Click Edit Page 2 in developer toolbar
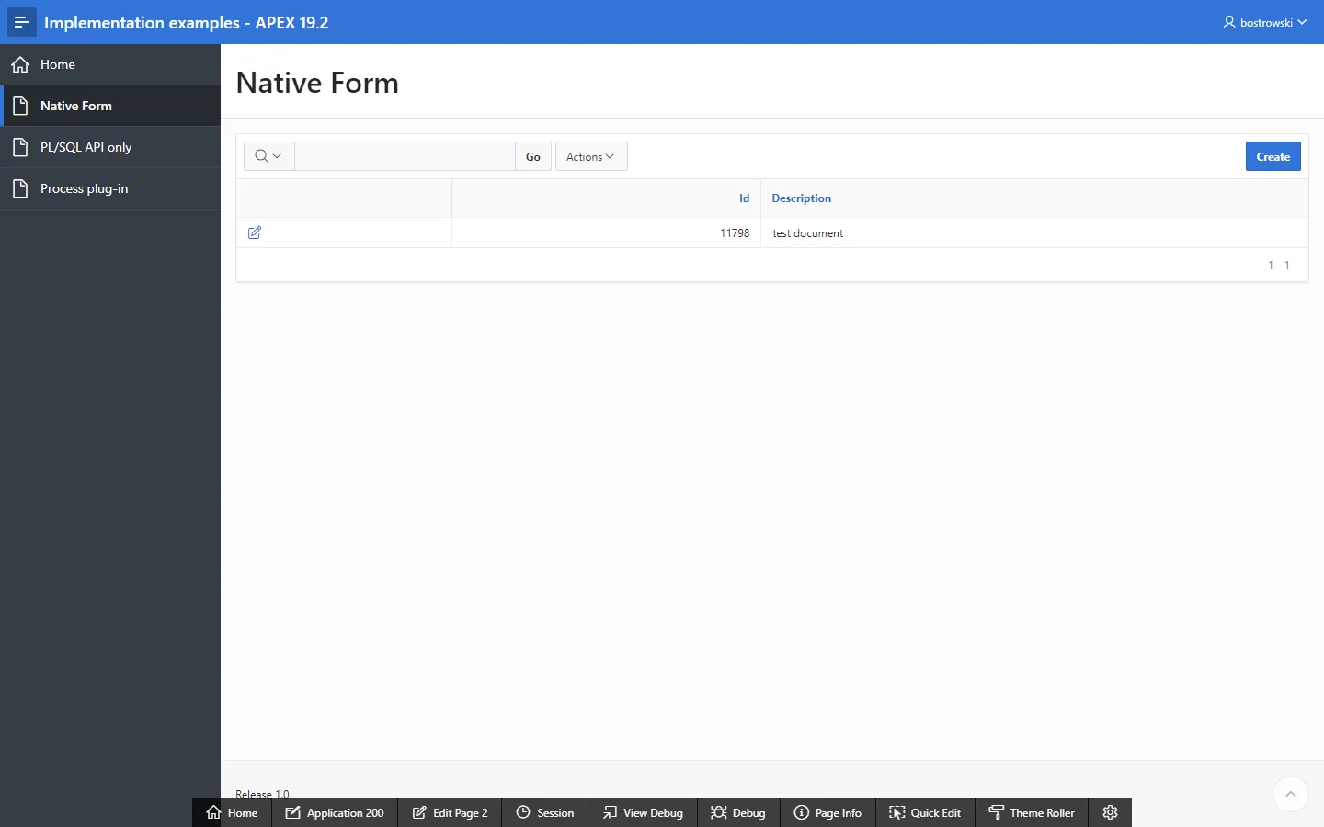The height and width of the screenshot is (827, 1324). pyautogui.click(x=450, y=812)
